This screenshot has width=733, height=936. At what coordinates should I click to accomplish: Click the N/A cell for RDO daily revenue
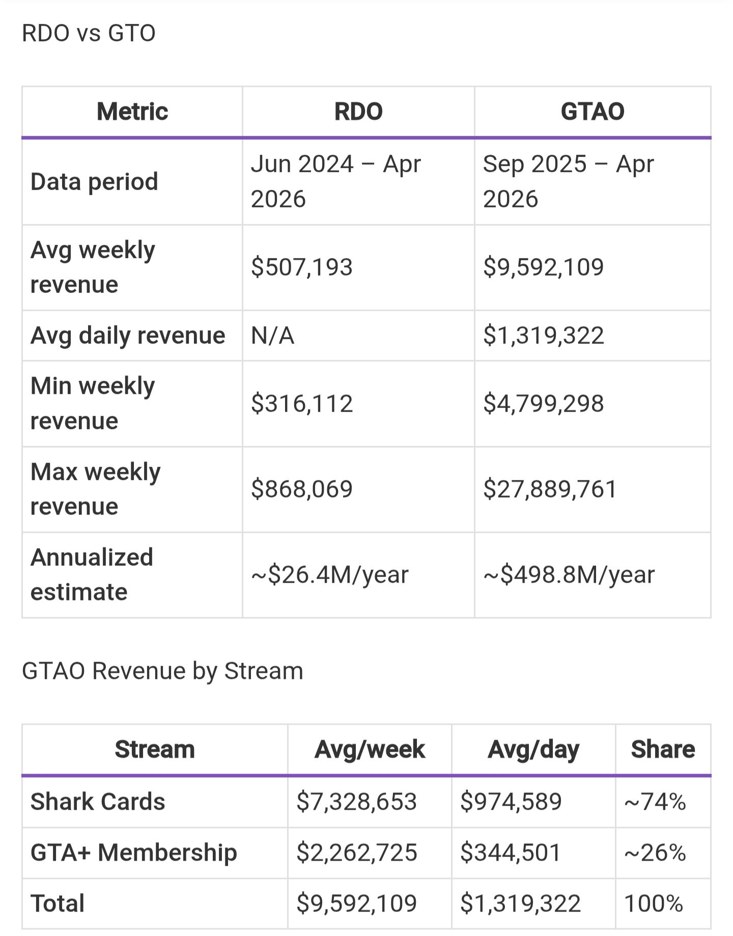click(272, 335)
